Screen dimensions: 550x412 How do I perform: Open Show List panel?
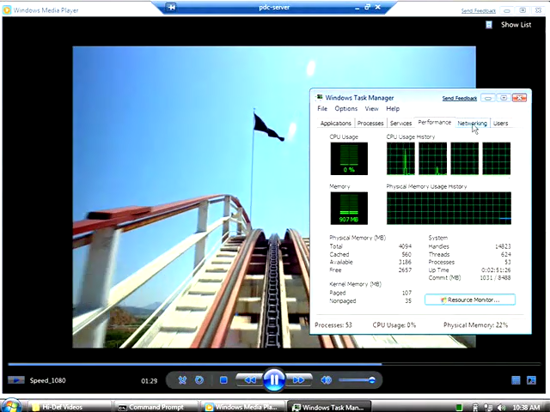coord(510,24)
